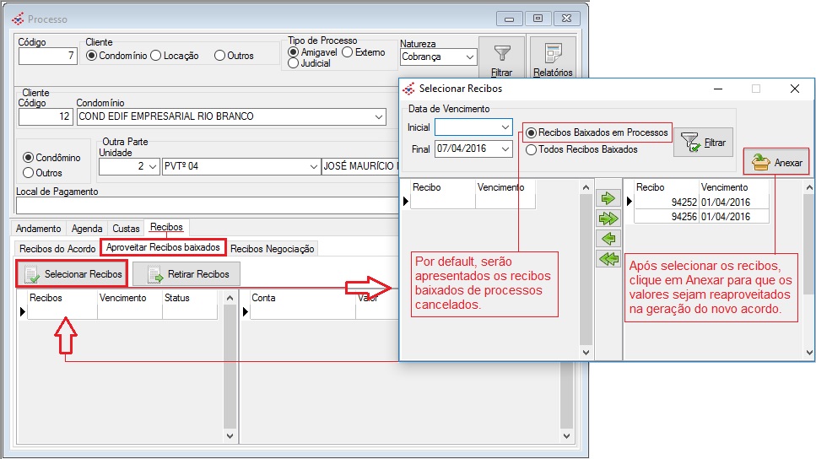
Task: Click the vertical scrollbar of the Recibos list
Action: coord(229,363)
